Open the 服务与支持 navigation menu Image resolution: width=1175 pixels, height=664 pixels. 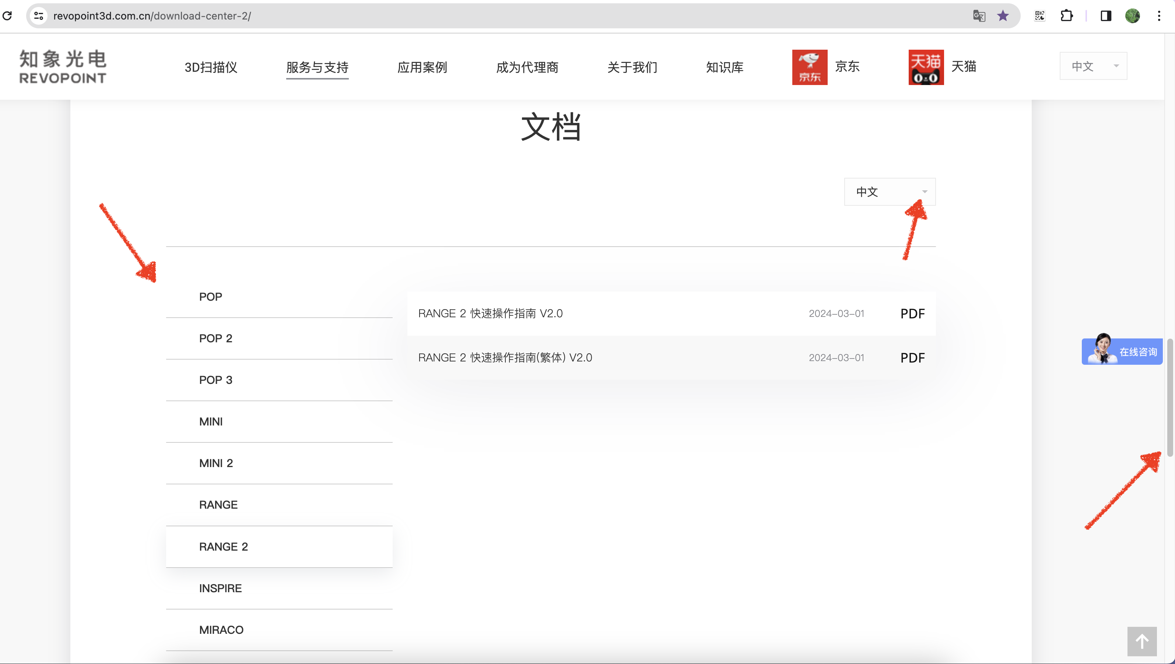(x=317, y=67)
